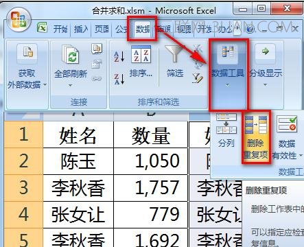Click the 全部刷新 refresh all icon
The height and width of the screenshot is (247, 304).
[x=71, y=67]
